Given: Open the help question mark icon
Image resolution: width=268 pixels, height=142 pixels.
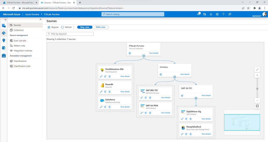Looking at the screenshot, I should (x=223, y=14).
